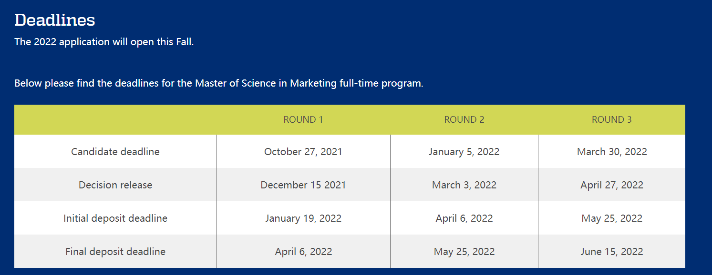The height and width of the screenshot is (275, 712).
Task: Click the June 15, 2022 cell
Action: (x=612, y=252)
